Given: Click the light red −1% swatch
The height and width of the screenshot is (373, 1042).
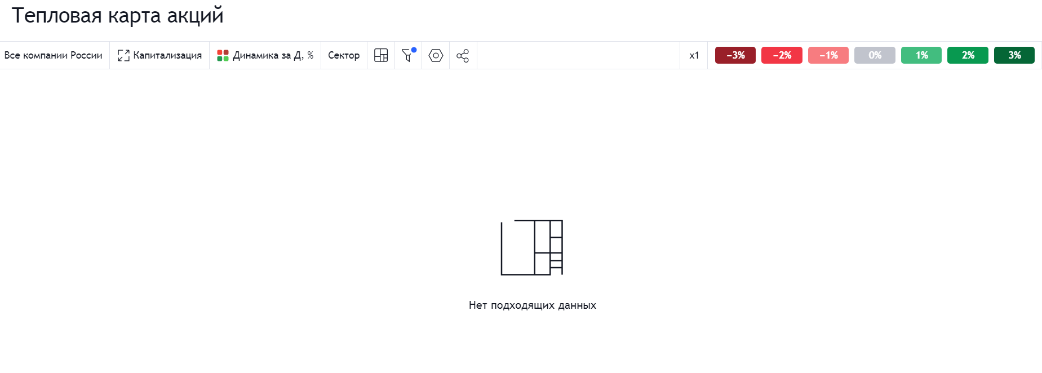Looking at the screenshot, I should [828, 55].
